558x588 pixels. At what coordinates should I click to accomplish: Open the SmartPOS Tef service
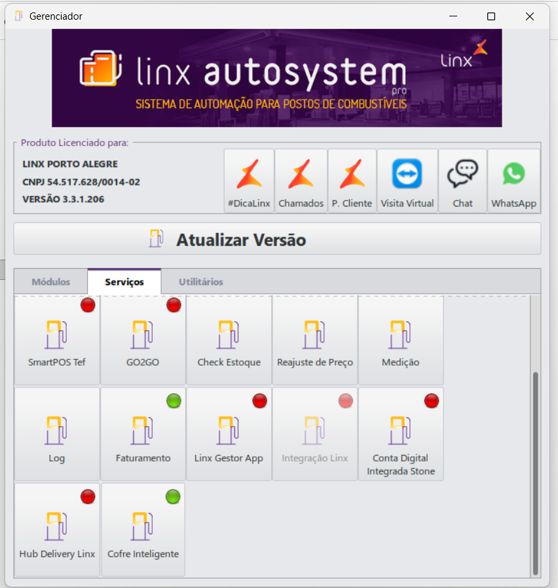pyautogui.click(x=57, y=340)
